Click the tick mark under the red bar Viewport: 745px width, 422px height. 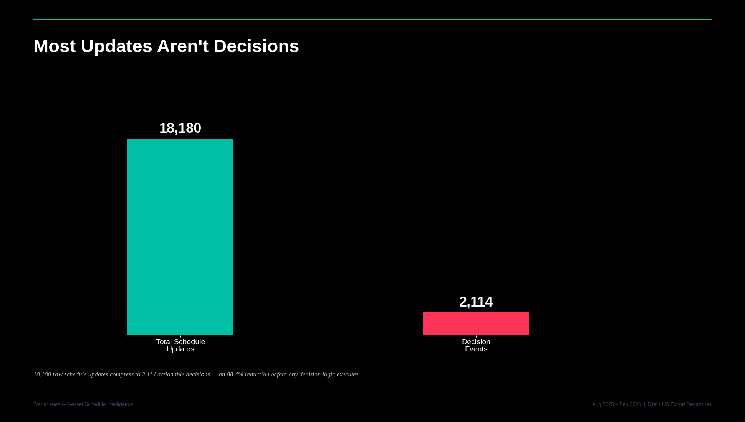tap(476, 336)
